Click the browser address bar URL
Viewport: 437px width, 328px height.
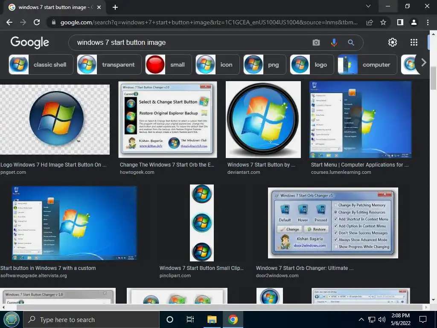pos(209,22)
